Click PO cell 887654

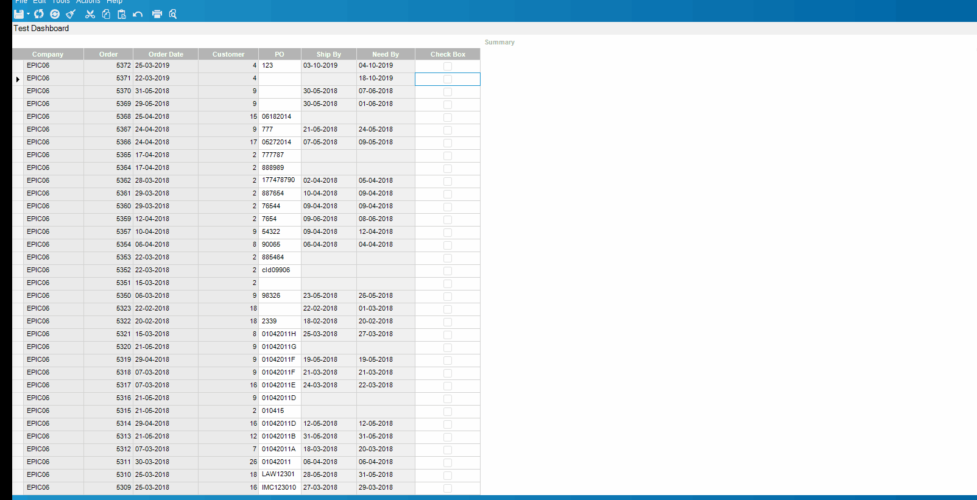[x=280, y=194]
